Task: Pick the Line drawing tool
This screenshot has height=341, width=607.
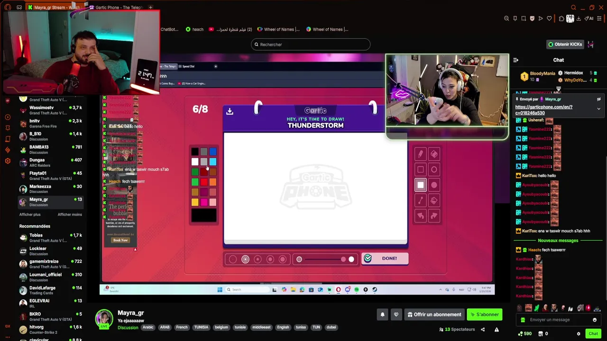Action: 420,200
